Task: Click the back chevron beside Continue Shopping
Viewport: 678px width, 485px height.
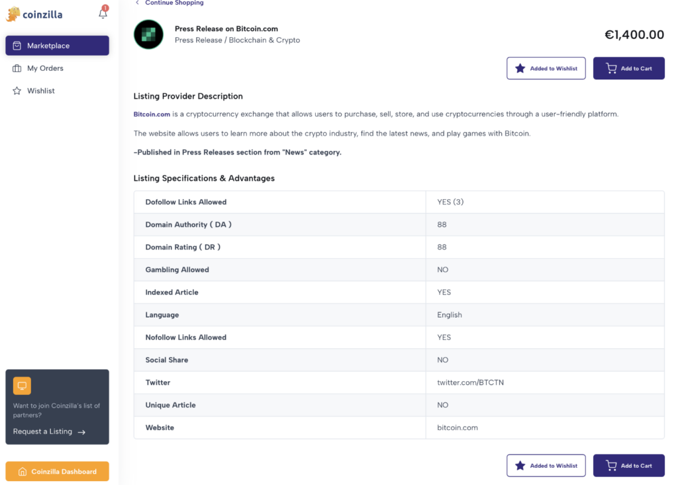Action: pos(137,3)
